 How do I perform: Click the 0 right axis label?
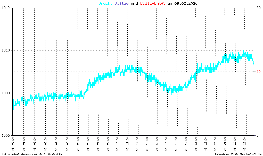coord(256,135)
